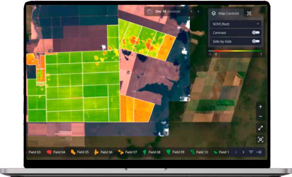
Task: Open the tools tab next to Map Controls
Action: 249,13
